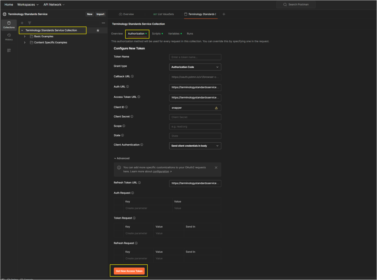Click the info icon beside Token Request
This screenshot has height=280, width=377.
pyautogui.click(x=134, y=218)
